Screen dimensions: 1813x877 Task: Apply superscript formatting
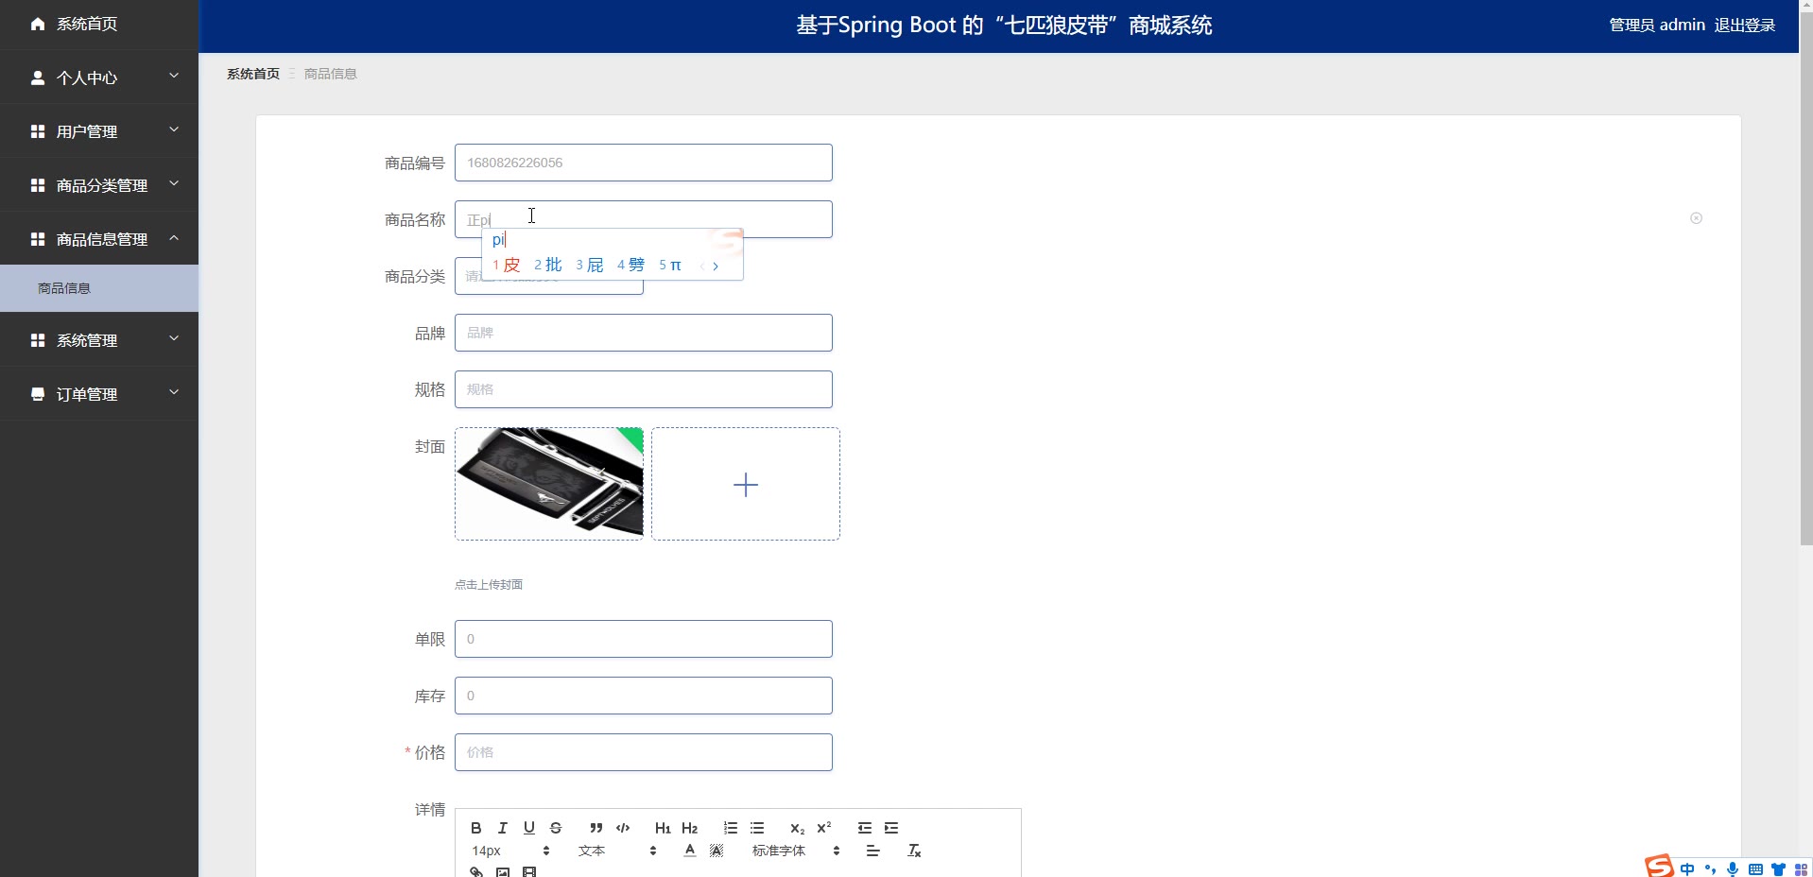[823, 828]
